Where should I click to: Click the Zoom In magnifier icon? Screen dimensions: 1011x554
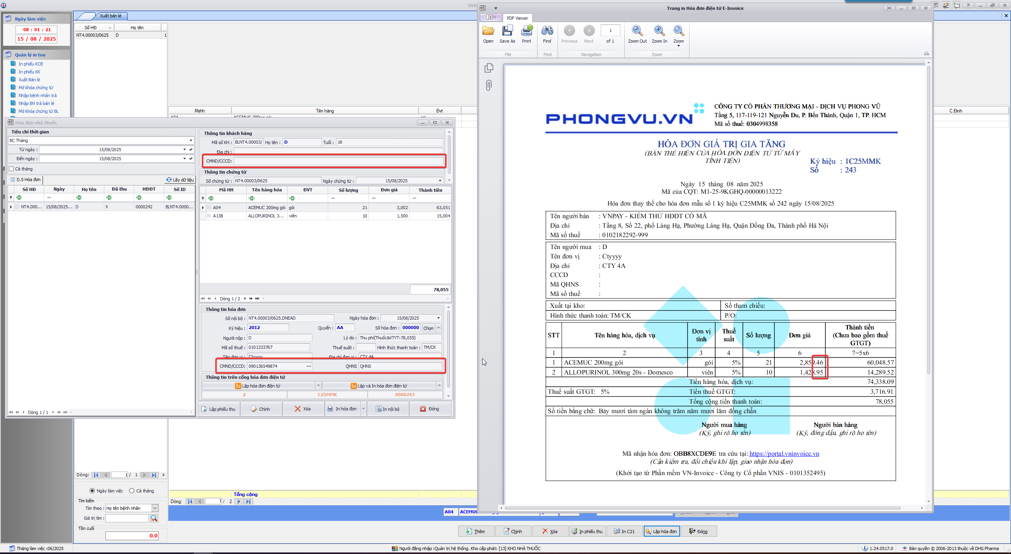pyautogui.click(x=659, y=31)
